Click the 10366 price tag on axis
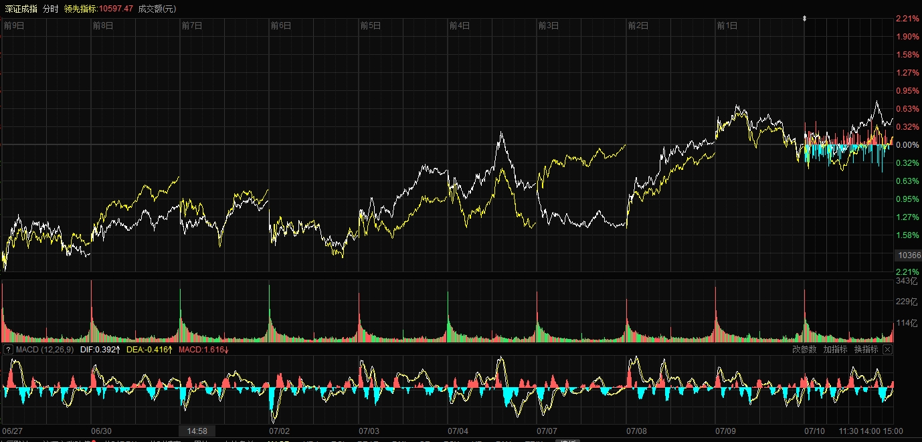The image size is (922, 442). [x=909, y=255]
